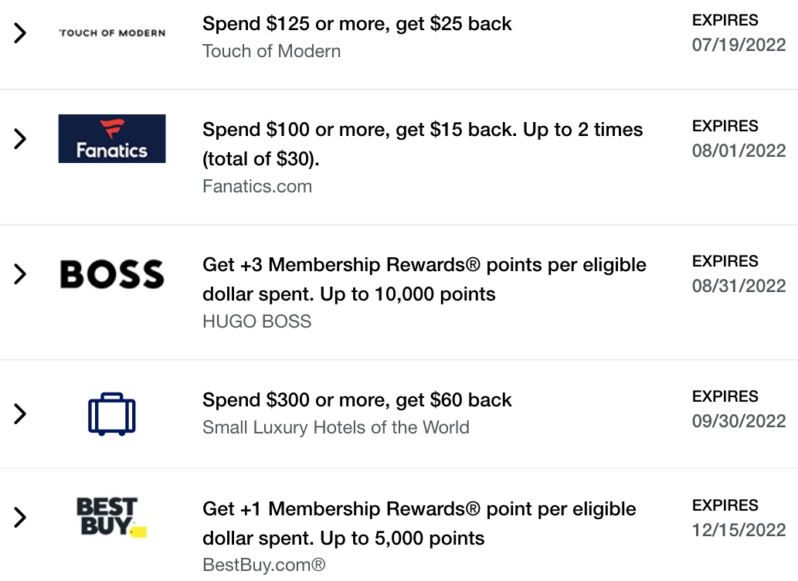Expand the Best Buy offer chevron
Image resolution: width=798 pixels, height=581 pixels.
[20, 518]
